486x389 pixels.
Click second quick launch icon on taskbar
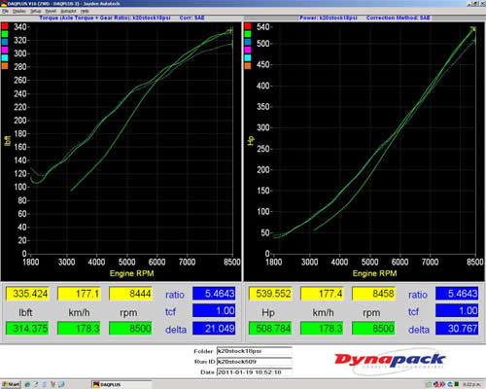pyautogui.click(x=35, y=384)
